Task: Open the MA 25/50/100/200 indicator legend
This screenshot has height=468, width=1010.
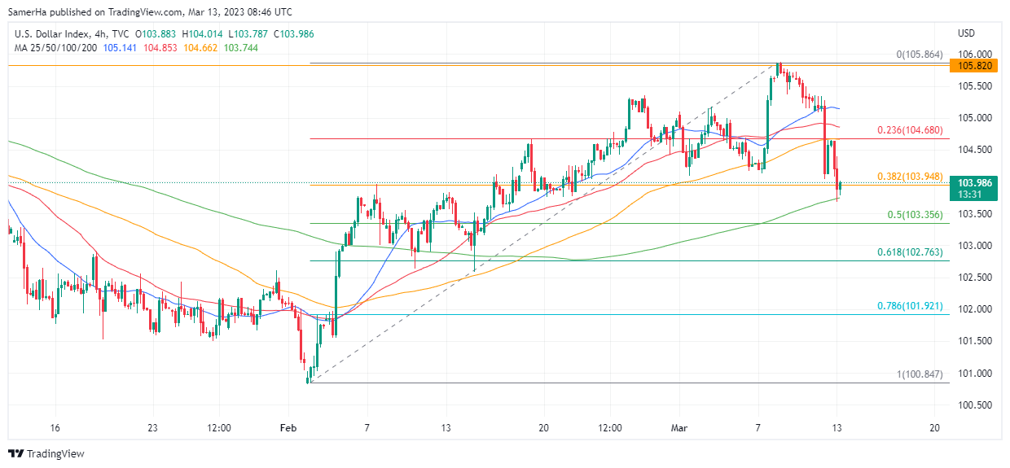Action: click(52, 48)
